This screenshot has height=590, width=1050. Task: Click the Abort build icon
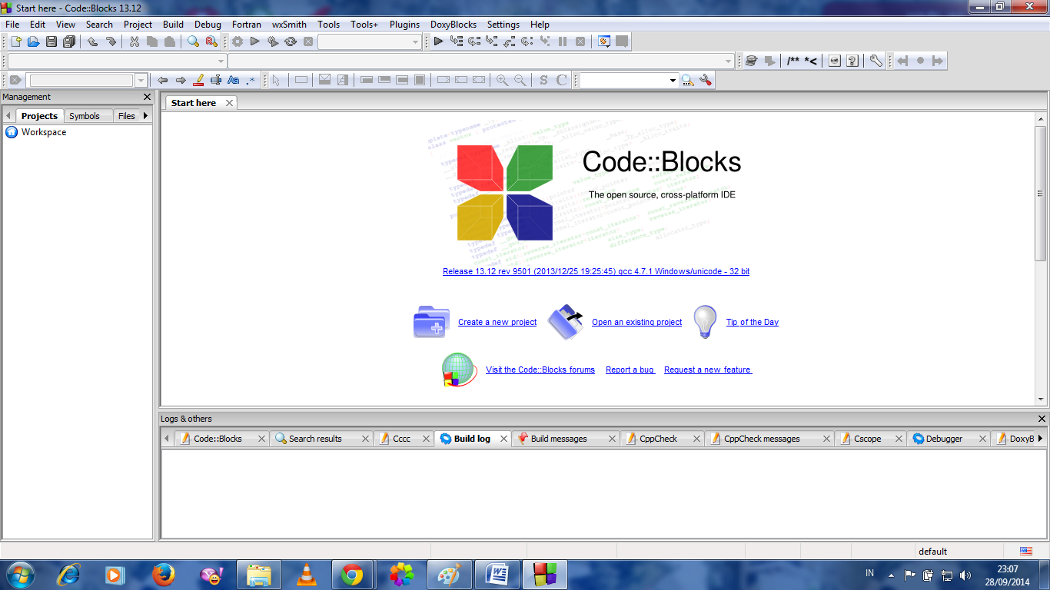coord(308,41)
